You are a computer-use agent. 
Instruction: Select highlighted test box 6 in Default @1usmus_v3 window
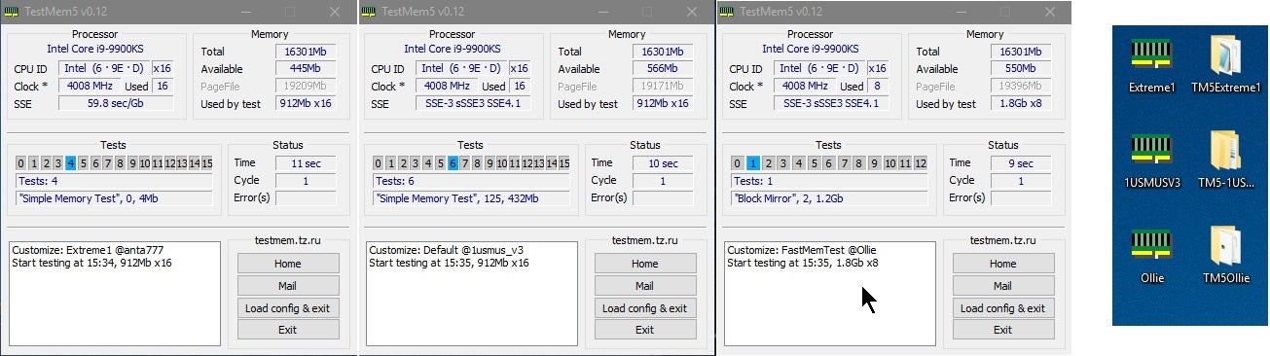454,163
